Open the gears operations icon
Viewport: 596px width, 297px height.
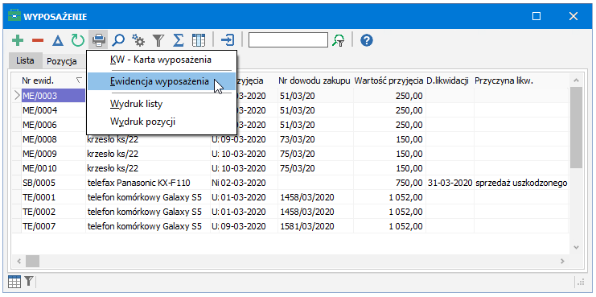pyautogui.click(x=138, y=40)
